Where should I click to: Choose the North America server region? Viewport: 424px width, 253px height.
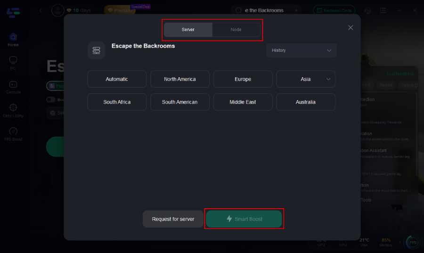coord(180,79)
